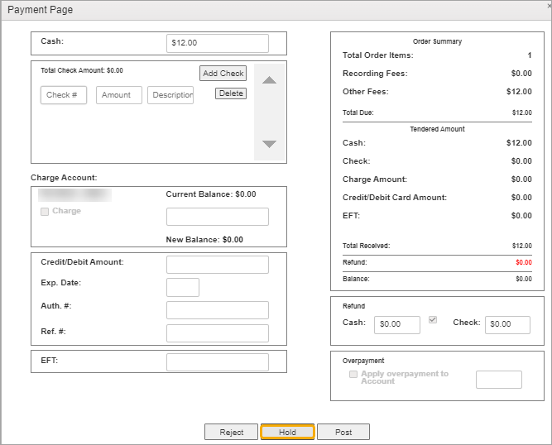Focus the Cash amount field
Screen dimensions: 552x445
tap(217, 43)
